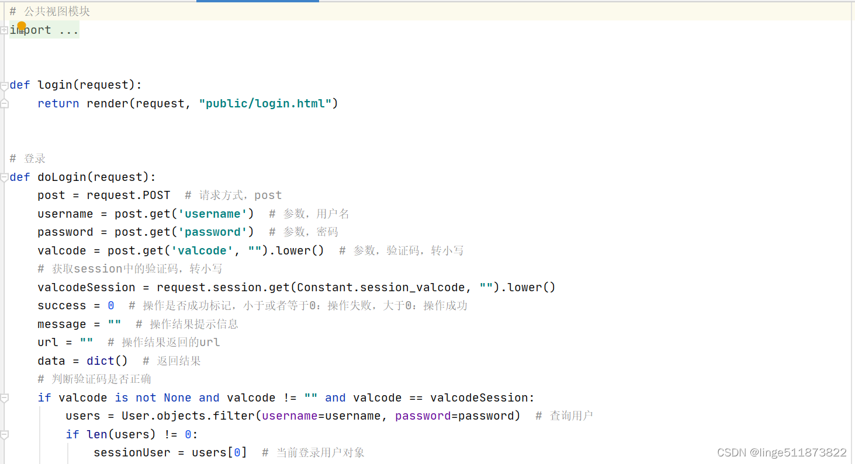This screenshot has height=464, width=855.
Task: Click the orange bulb icon on import line
Action: click(x=22, y=26)
